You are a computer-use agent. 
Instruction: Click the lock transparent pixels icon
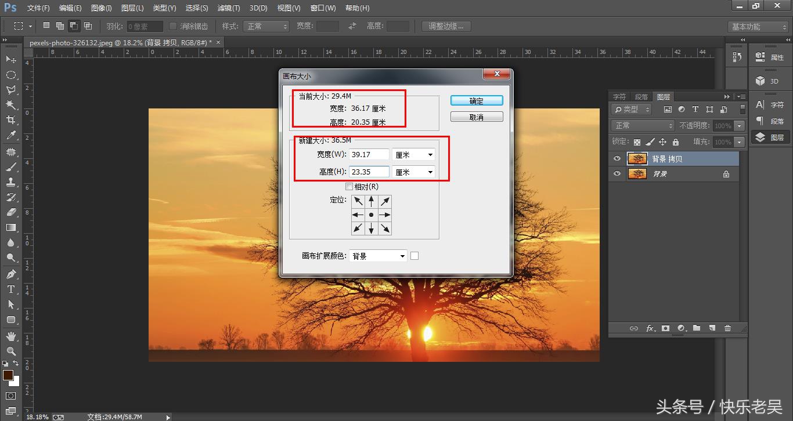(x=639, y=141)
